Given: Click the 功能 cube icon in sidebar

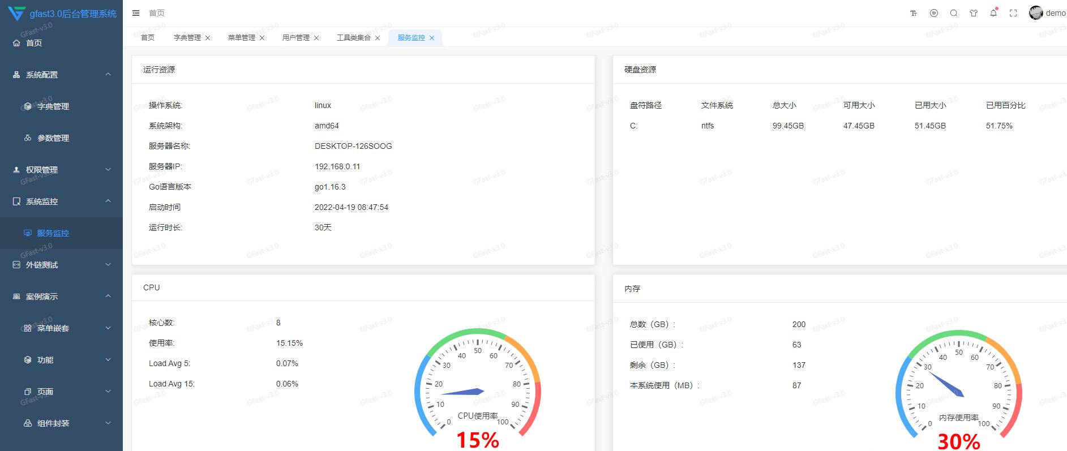Looking at the screenshot, I should [28, 360].
